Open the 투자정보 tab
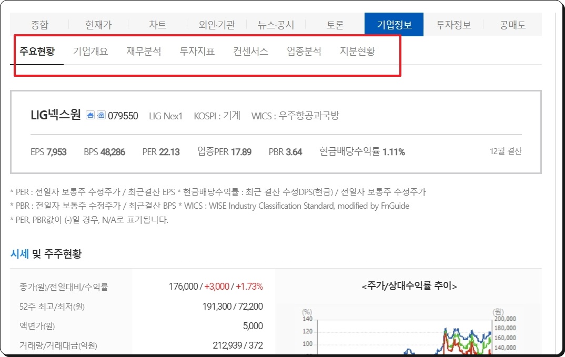This screenshot has height=357, width=565. [x=453, y=25]
